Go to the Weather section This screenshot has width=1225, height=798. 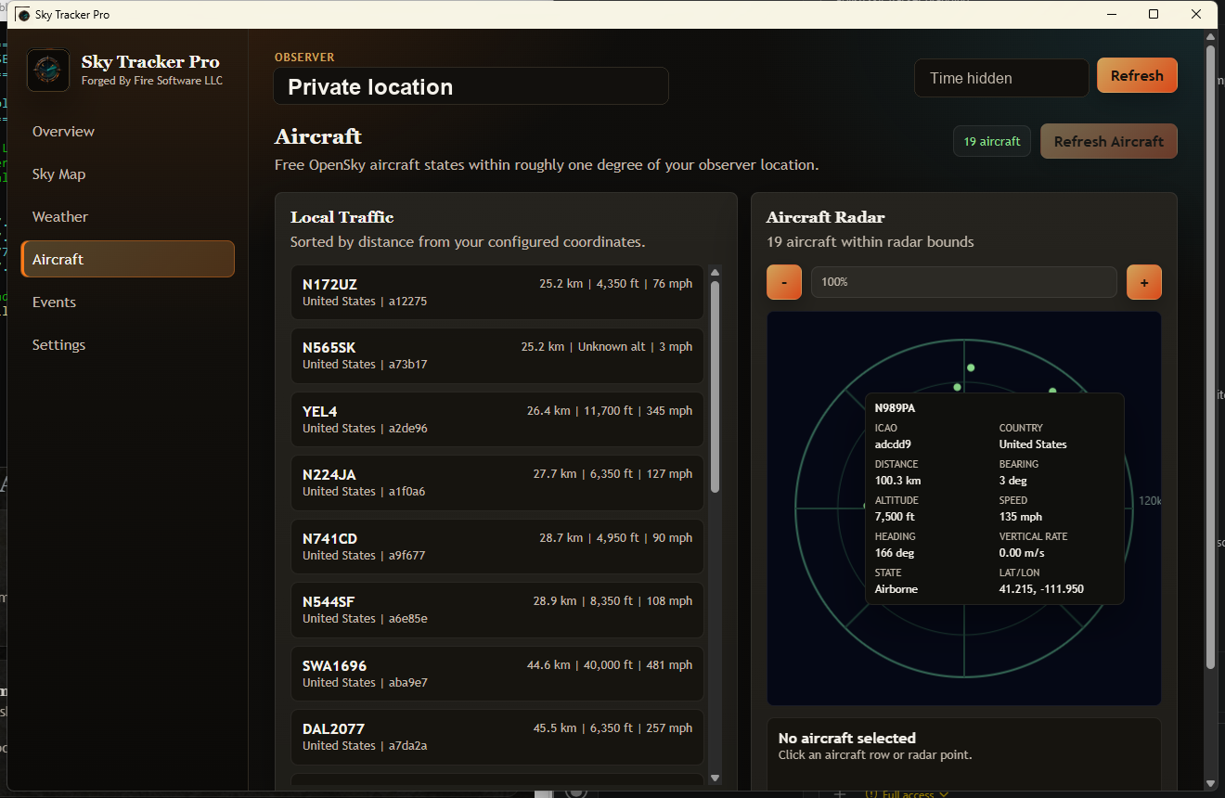[127, 217]
